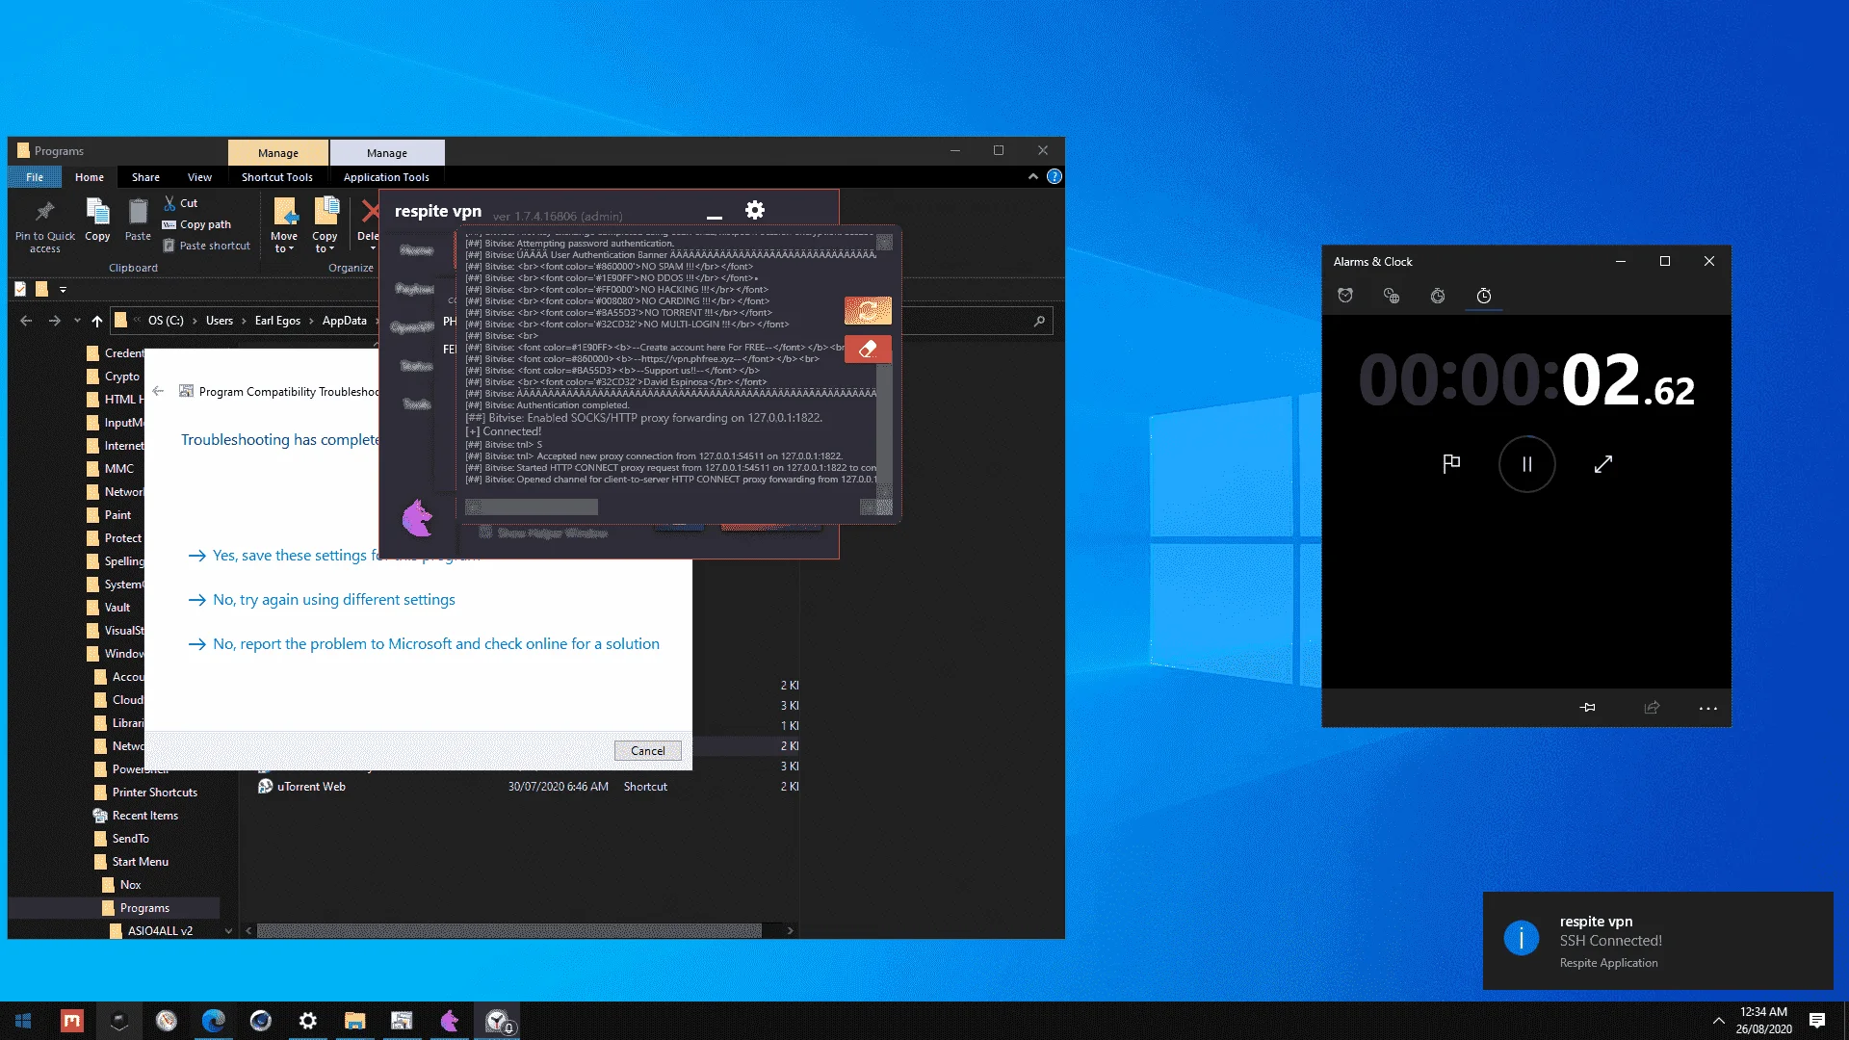1849x1040 pixels.
Task: Open Shortcut Tools tab
Action: click(277, 177)
